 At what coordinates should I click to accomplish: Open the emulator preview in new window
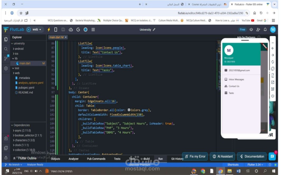[x=273, y=82]
